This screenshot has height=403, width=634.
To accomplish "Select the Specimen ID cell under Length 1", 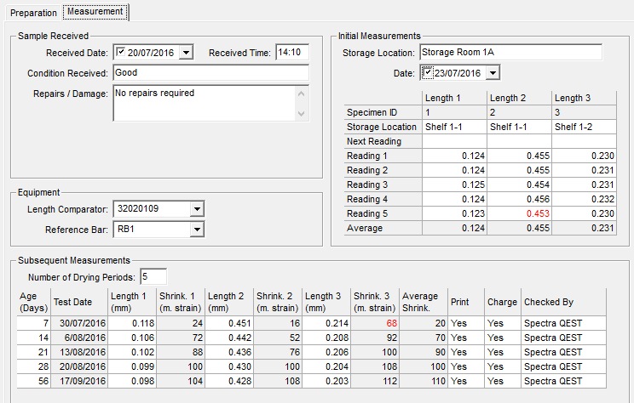I will tap(454, 112).
